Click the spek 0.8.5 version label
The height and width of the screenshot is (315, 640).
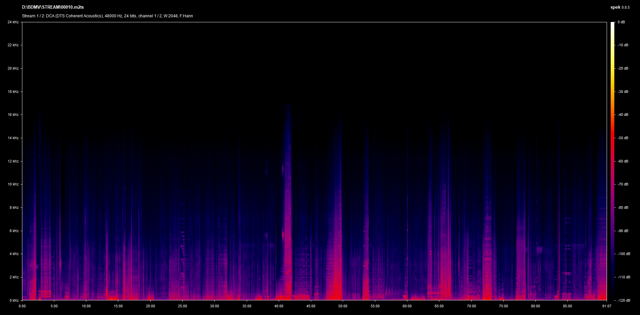click(620, 7)
